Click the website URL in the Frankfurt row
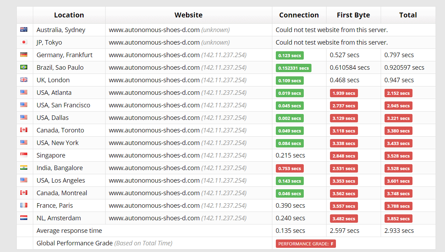 click(154, 55)
